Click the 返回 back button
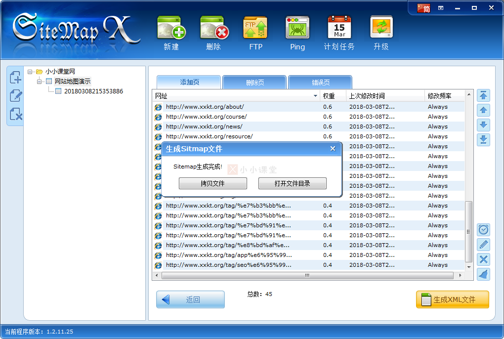 click(x=190, y=299)
